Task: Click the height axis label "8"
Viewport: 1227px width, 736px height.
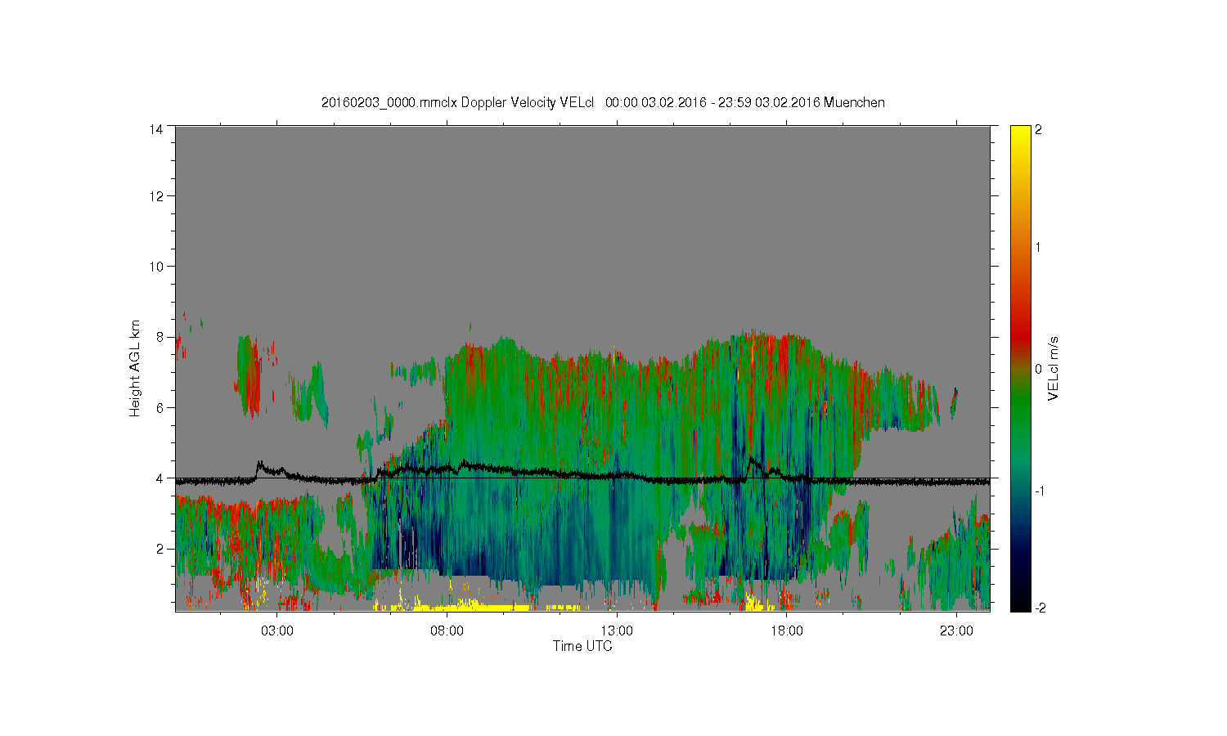Action: tap(160, 337)
